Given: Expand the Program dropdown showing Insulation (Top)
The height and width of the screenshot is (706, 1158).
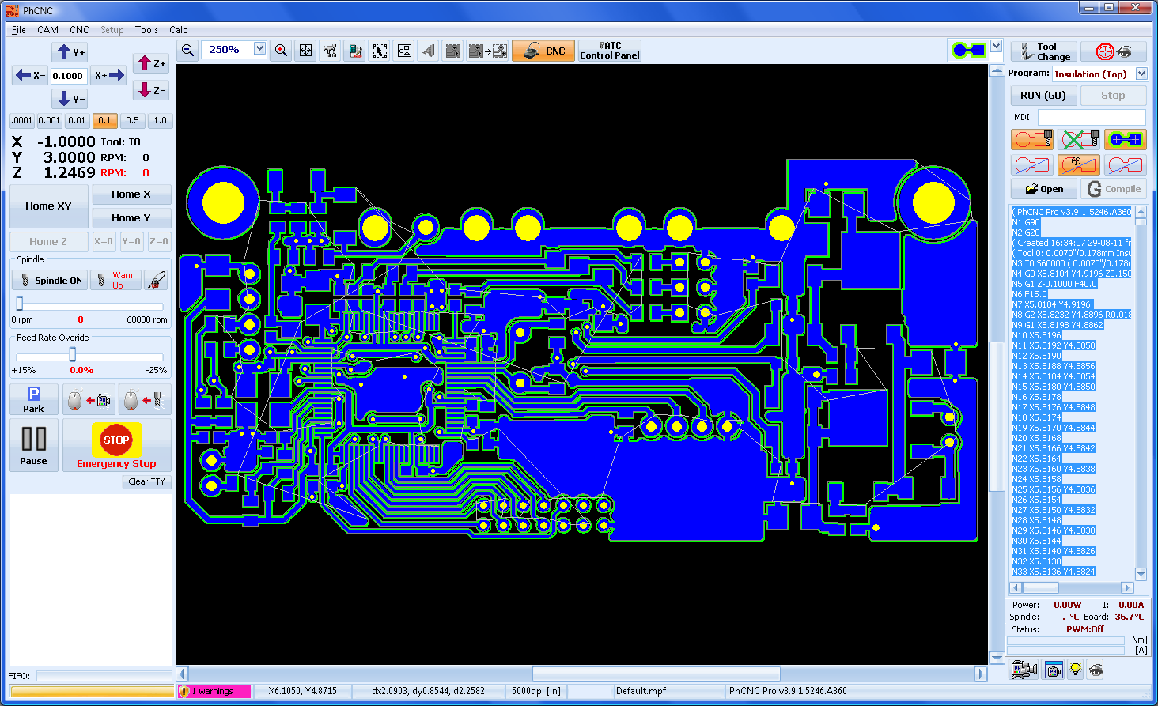Looking at the screenshot, I should pyautogui.click(x=1141, y=74).
